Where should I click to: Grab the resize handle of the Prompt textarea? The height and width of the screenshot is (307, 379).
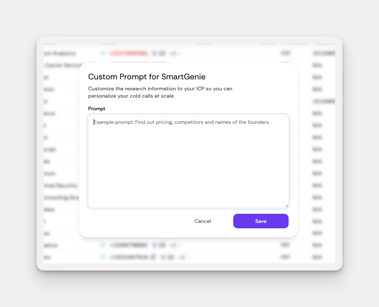point(286,206)
